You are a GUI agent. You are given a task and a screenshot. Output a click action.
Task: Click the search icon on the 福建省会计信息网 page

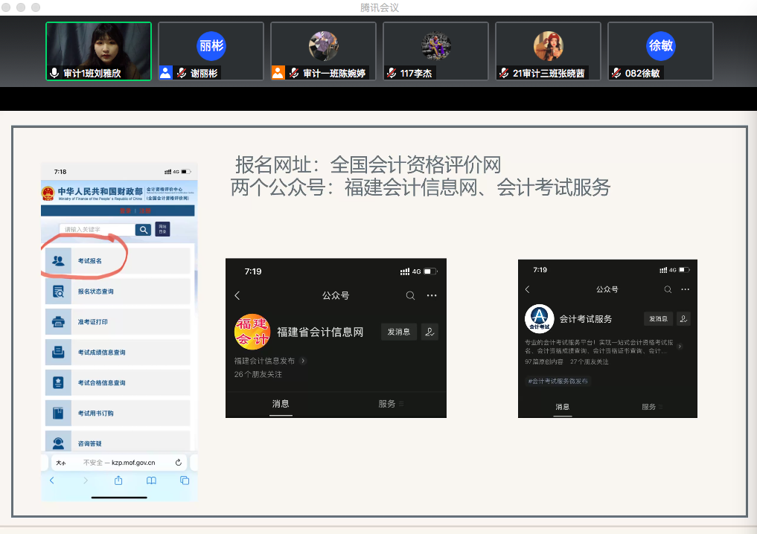coord(410,296)
